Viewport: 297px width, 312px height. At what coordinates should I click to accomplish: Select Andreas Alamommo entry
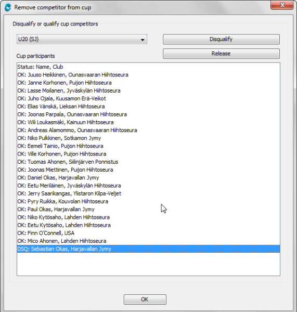pyautogui.click(x=148, y=130)
